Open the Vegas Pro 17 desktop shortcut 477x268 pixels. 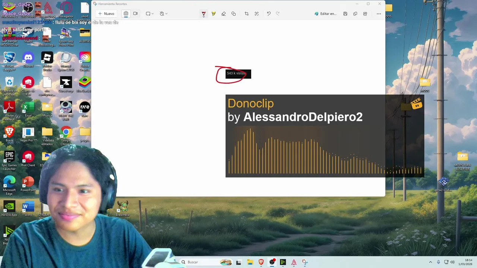click(28, 134)
